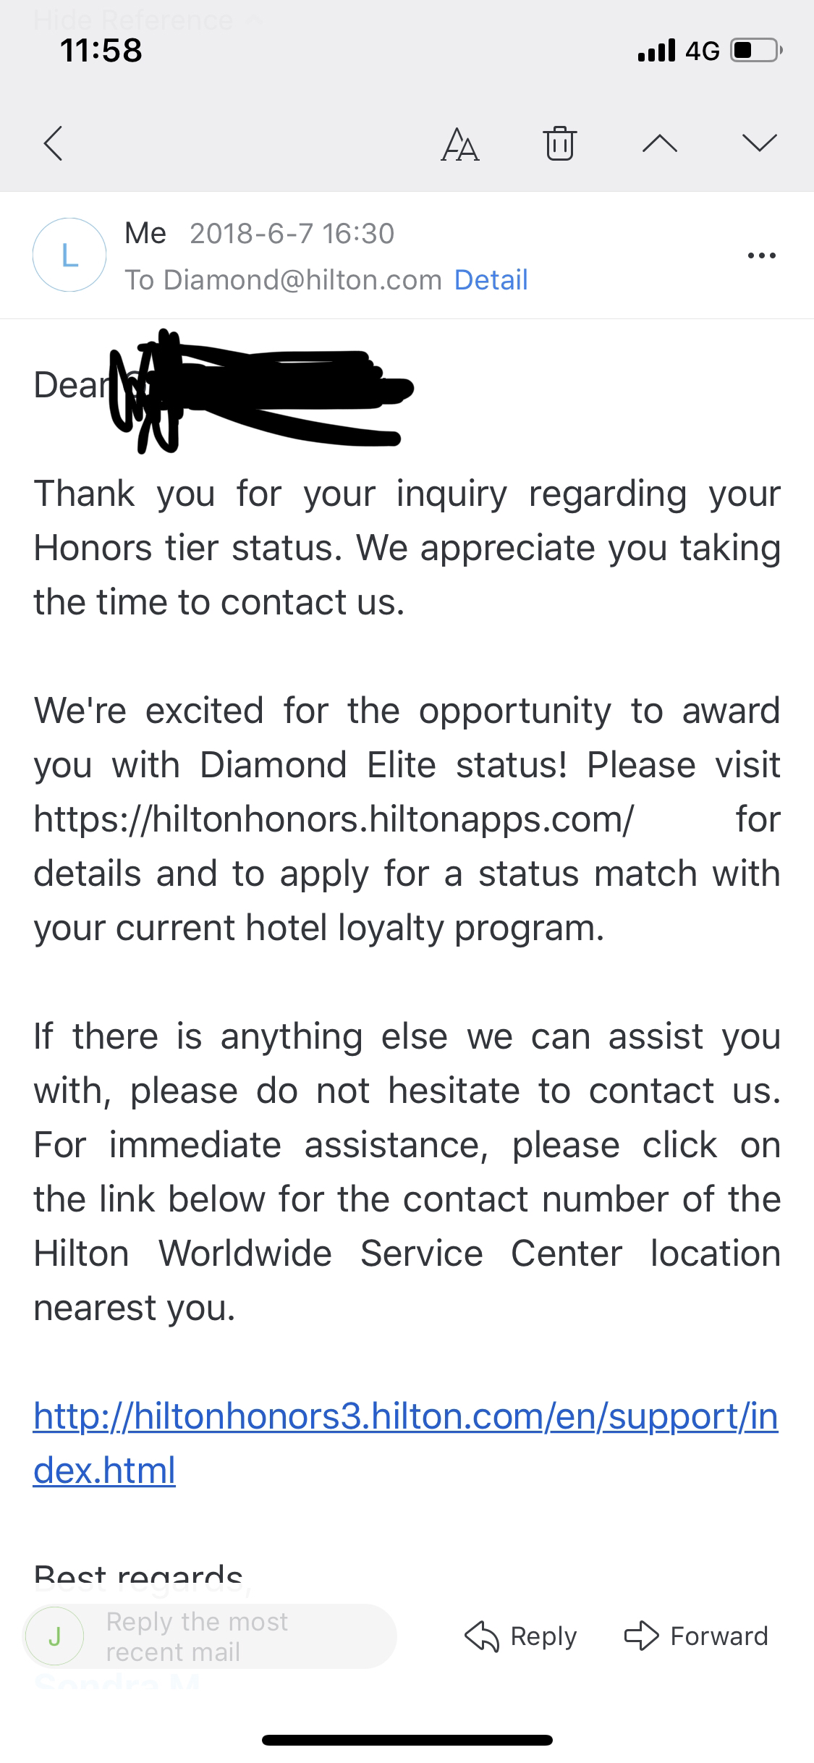Screen dimensions: 814x1763
Task: Delete this email with trash icon
Action: 559,143
